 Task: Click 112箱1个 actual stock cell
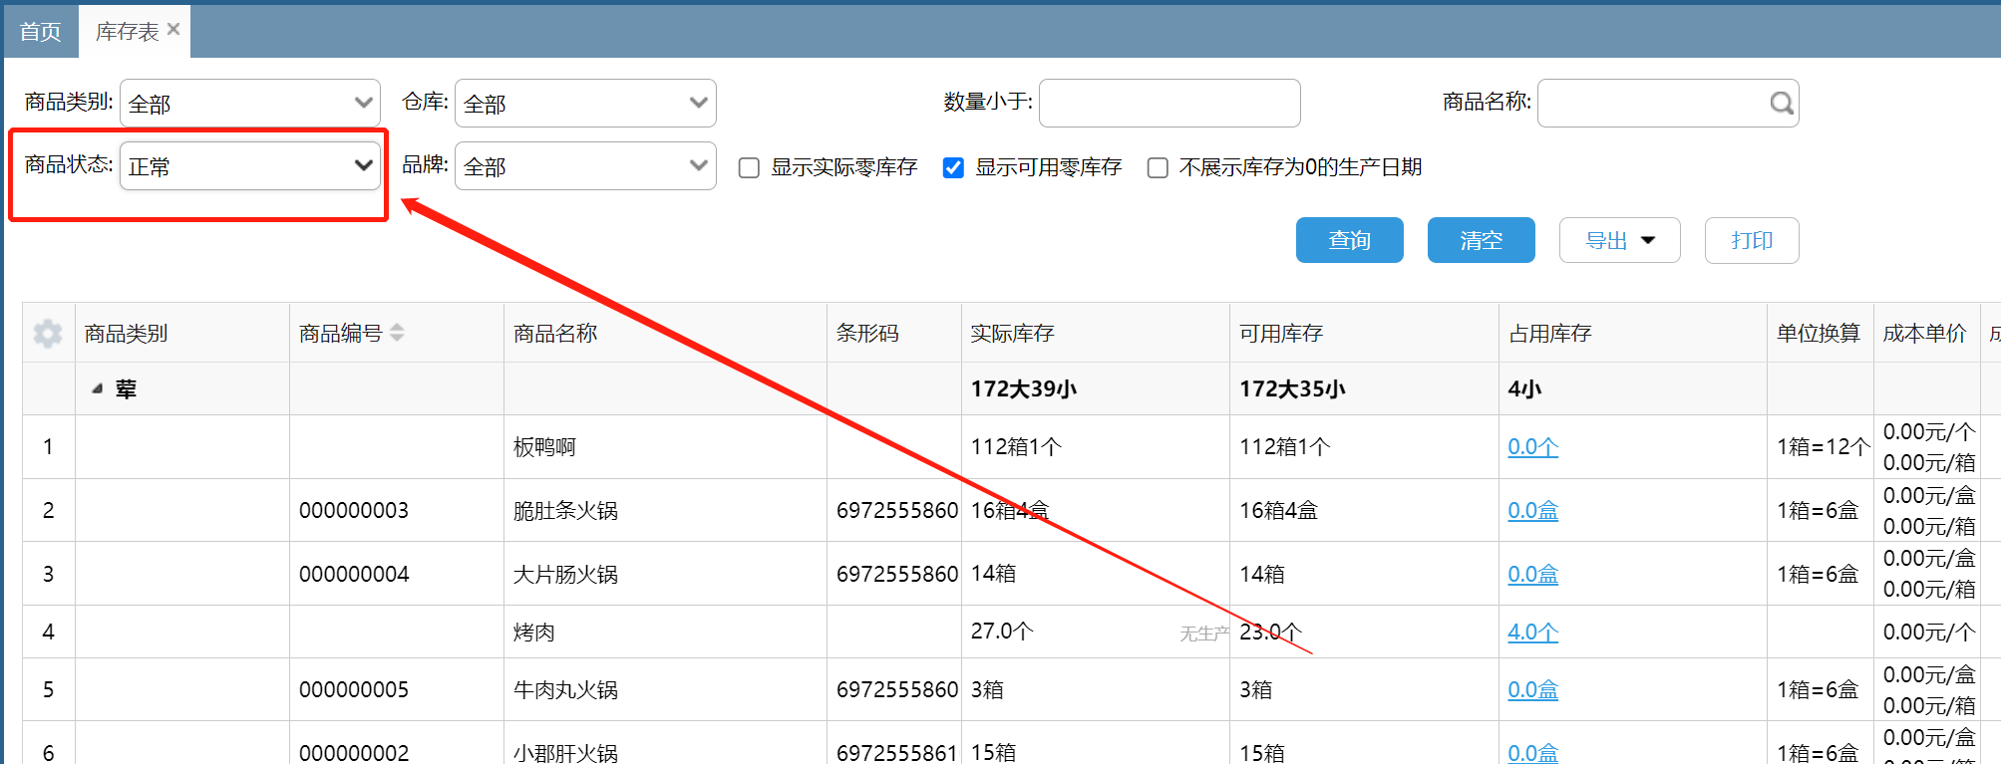[1095, 447]
